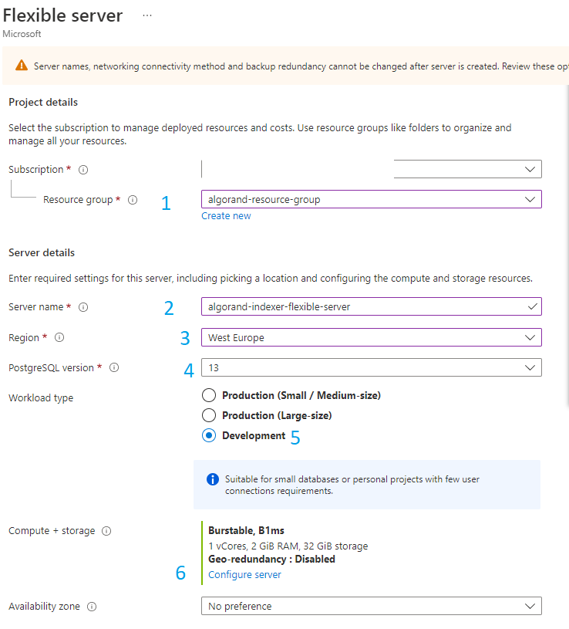This screenshot has height=629, width=569.
Task: Open the ellipsis menu beside Flexible server
Action: [x=147, y=15]
